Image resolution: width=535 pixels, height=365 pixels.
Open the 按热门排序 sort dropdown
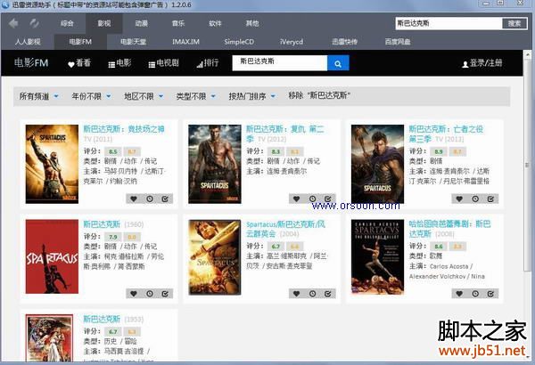(x=252, y=96)
